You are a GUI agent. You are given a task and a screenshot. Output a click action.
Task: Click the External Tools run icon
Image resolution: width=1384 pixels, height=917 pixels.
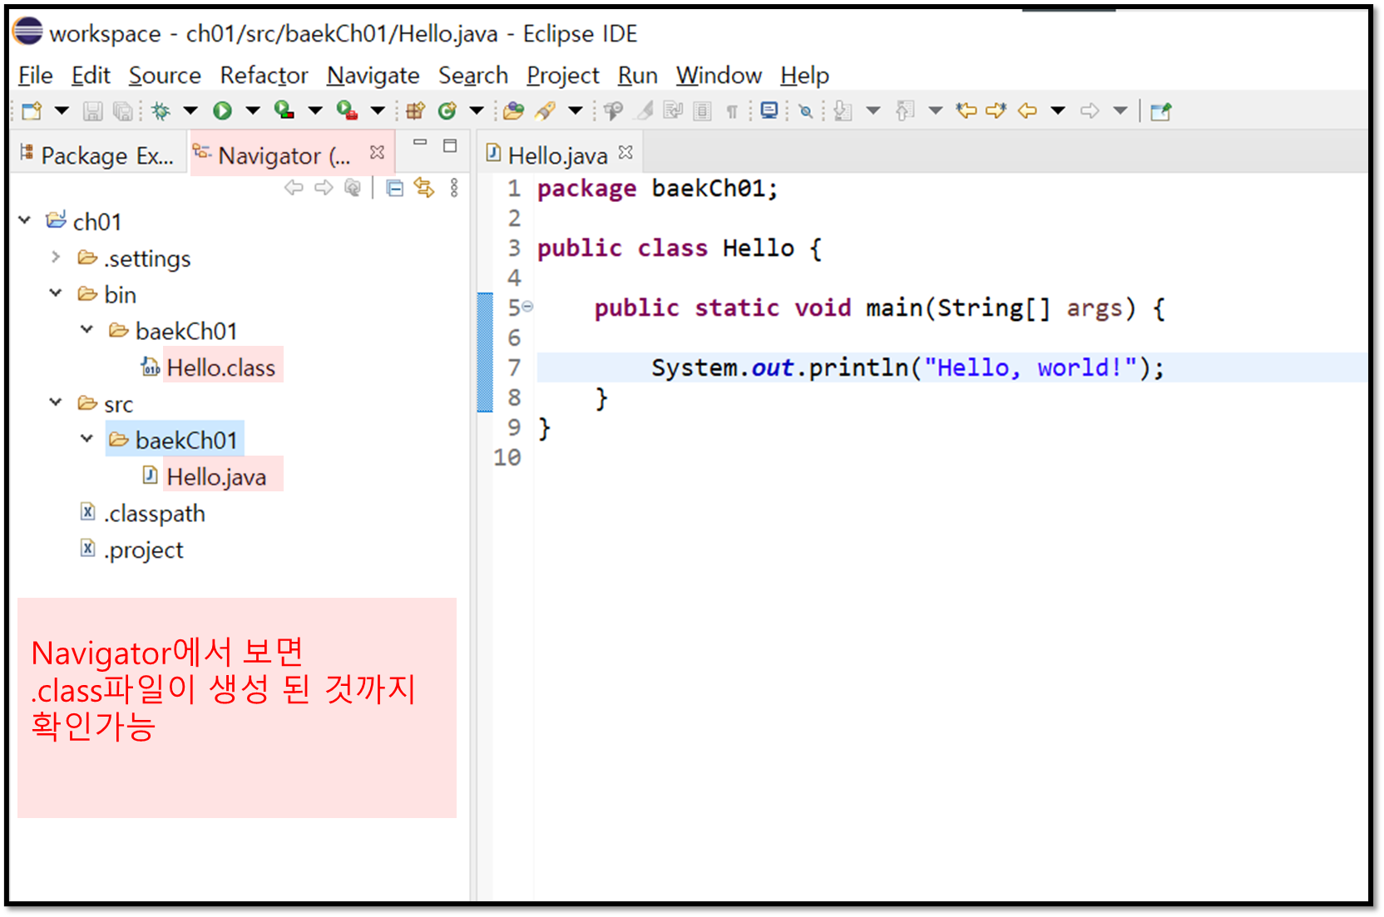pos(347,111)
